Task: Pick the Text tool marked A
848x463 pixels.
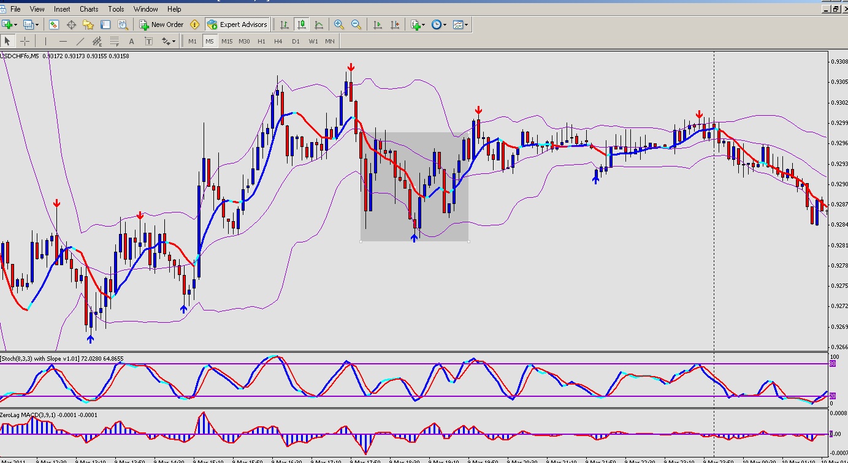Action: 131,42
